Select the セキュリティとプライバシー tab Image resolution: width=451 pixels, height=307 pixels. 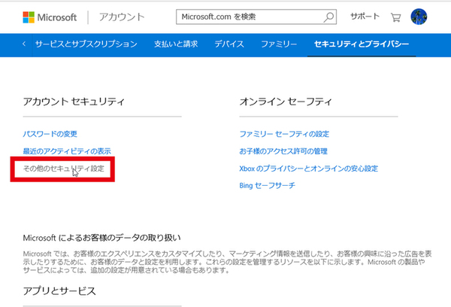click(x=362, y=44)
